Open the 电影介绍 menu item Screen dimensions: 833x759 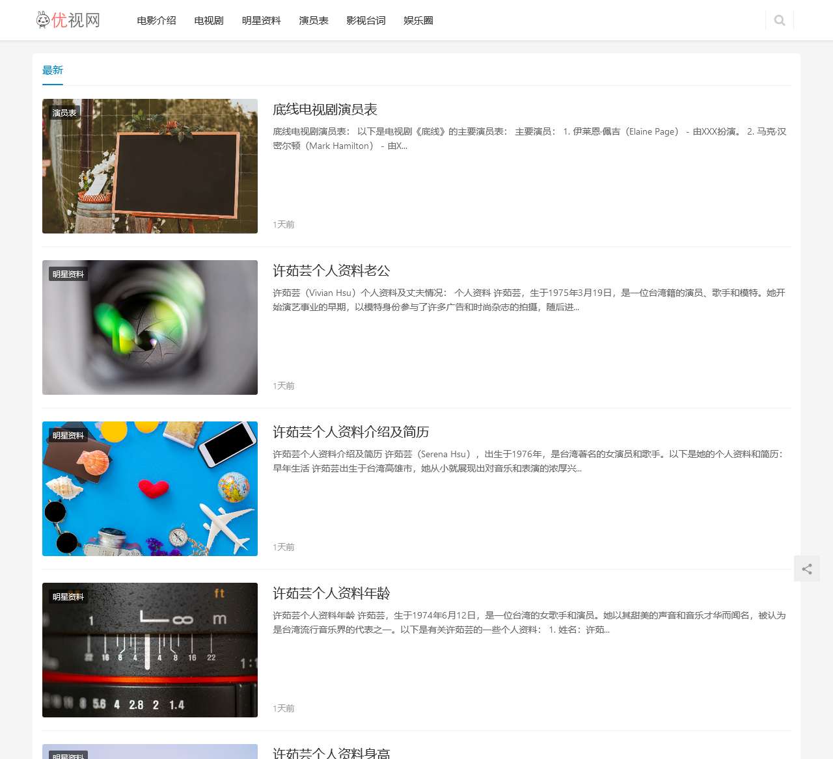tap(156, 21)
